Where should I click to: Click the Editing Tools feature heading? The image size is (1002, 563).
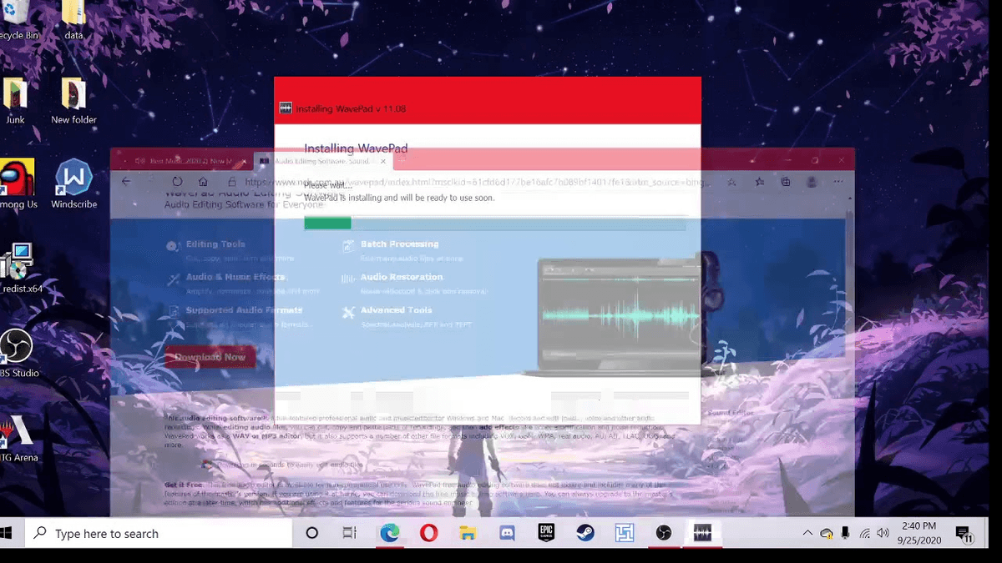pos(215,244)
